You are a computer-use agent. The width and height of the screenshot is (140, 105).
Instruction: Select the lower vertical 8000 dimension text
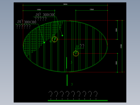pos(116,63)
